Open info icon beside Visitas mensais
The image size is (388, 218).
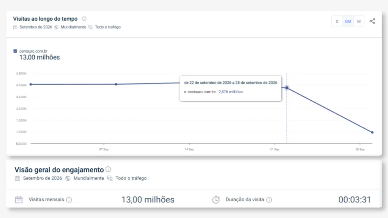pyautogui.click(x=69, y=200)
